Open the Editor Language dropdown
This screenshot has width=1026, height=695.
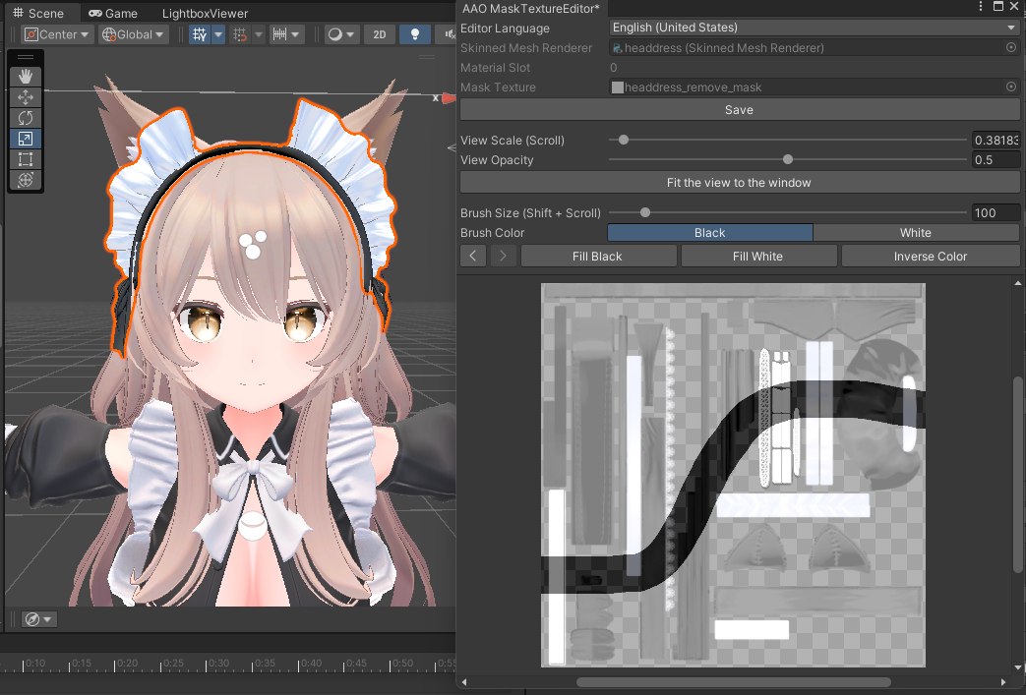814,28
